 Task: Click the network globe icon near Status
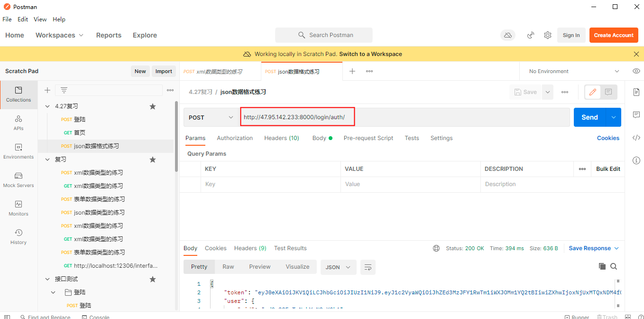tap(436, 248)
